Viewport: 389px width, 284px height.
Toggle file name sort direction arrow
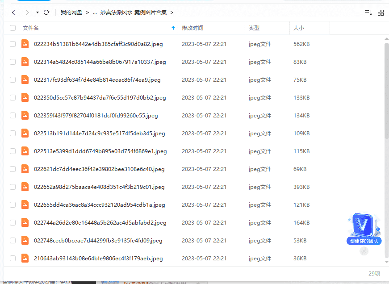pos(173,28)
